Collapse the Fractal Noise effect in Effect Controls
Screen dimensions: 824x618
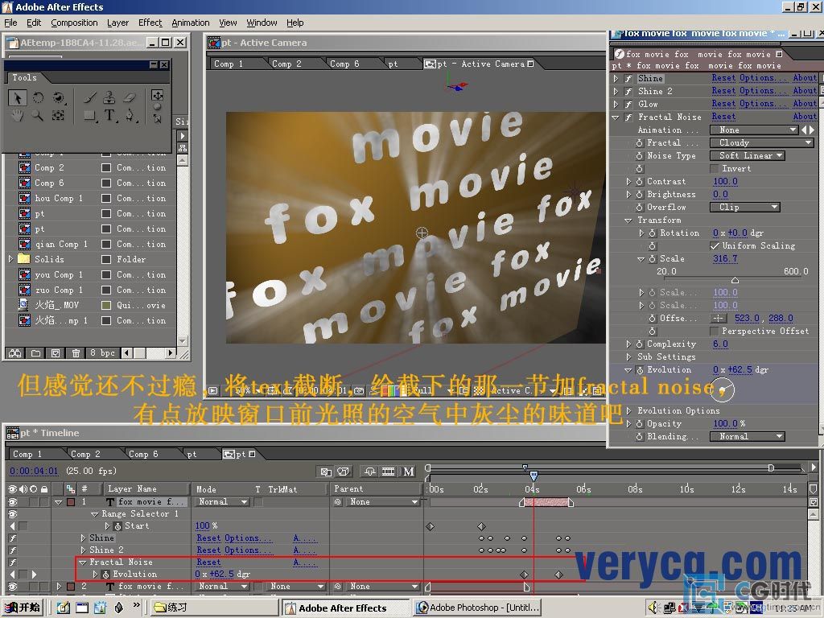pyautogui.click(x=616, y=117)
